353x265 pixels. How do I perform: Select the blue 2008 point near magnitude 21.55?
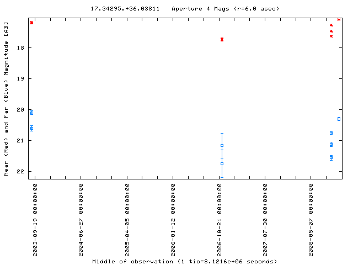(x=331, y=157)
